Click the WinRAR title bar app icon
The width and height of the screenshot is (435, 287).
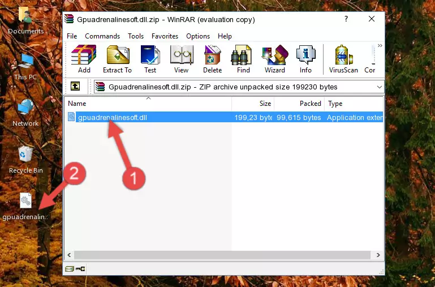69,19
